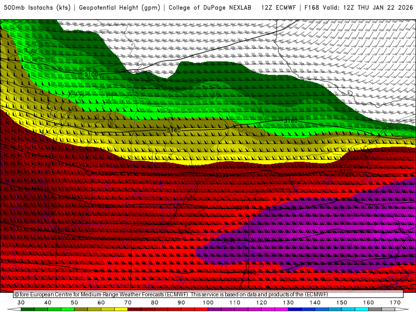Click the 'Geopotential Height (gpm)' title text
This screenshot has width=416, height=312.
click(x=120, y=8)
